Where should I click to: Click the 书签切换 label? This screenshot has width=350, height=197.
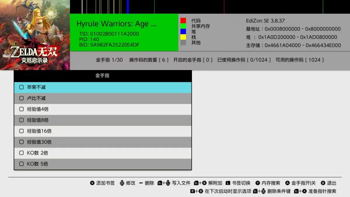241,183
